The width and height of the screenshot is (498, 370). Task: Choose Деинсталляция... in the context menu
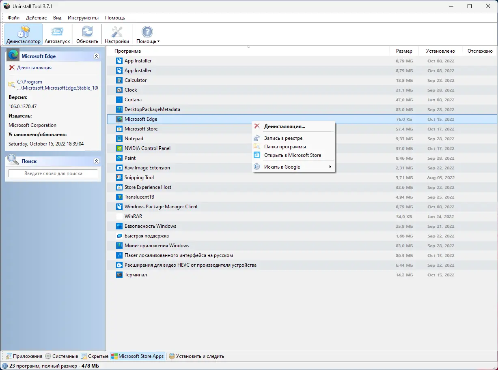294,126
